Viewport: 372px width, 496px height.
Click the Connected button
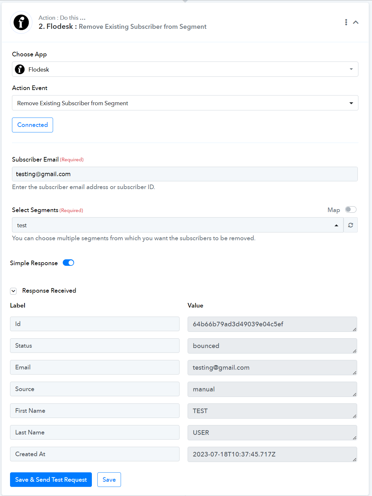pyautogui.click(x=32, y=125)
